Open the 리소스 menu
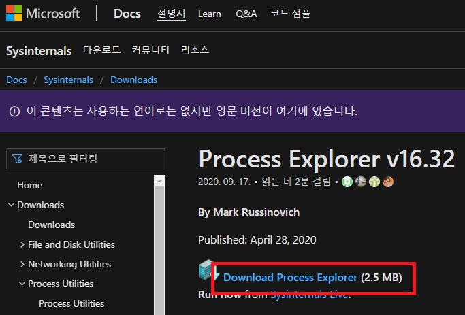 click(195, 50)
